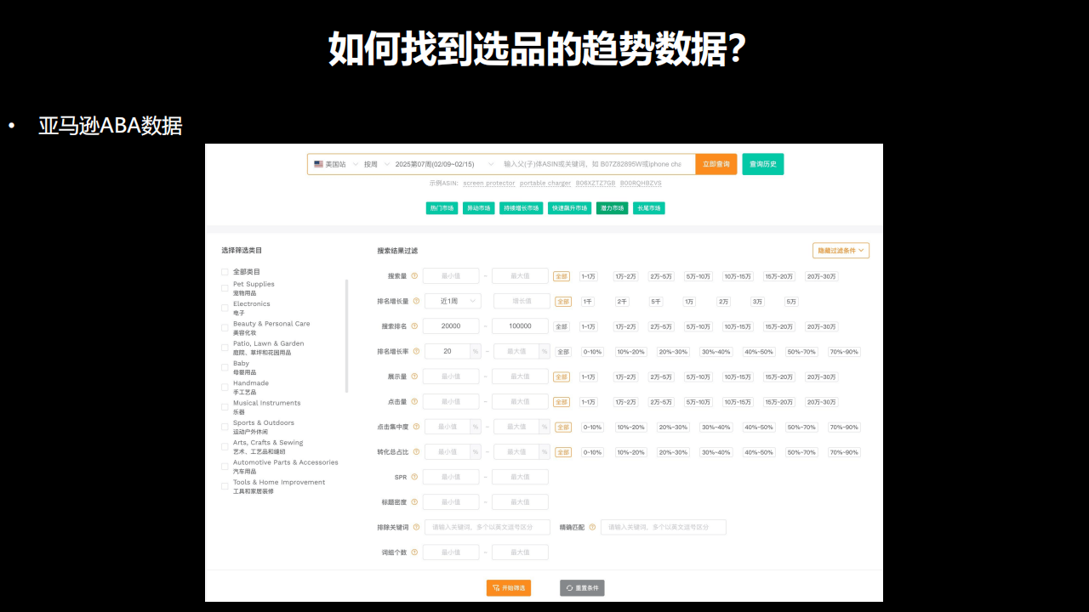The height and width of the screenshot is (612, 1089).
Task: Select the 快速飙升市场 tab
Action: point(569,208)
